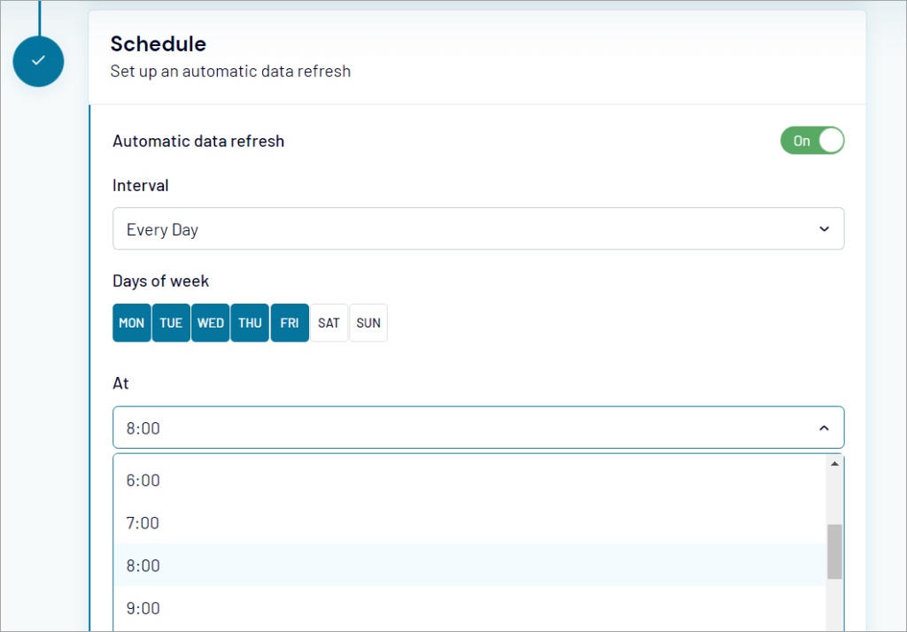Screen dimensions: 907x632
Task: Select 7:00 from the time list
Action: (354, 522)
